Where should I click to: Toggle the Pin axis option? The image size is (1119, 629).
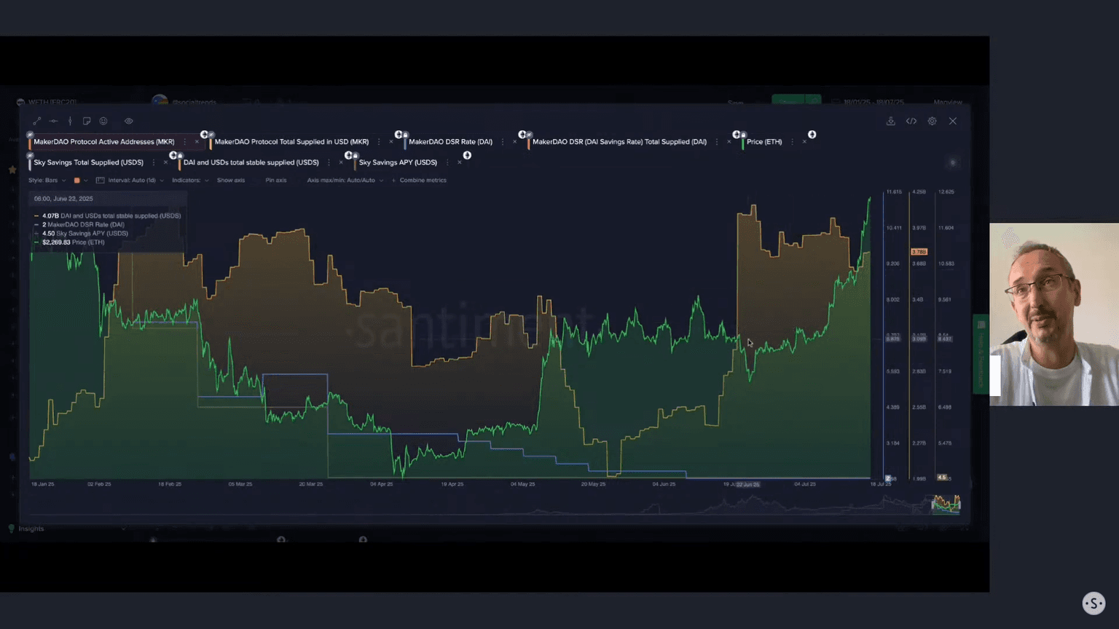tap(275, 181)
